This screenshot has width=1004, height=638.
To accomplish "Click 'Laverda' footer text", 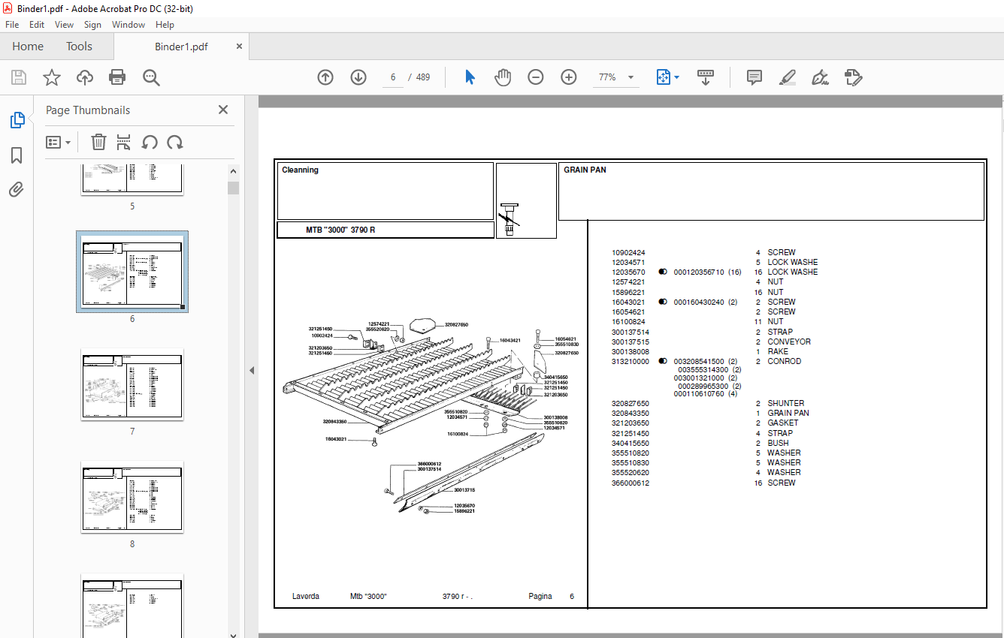I will (x=306, y=597).
